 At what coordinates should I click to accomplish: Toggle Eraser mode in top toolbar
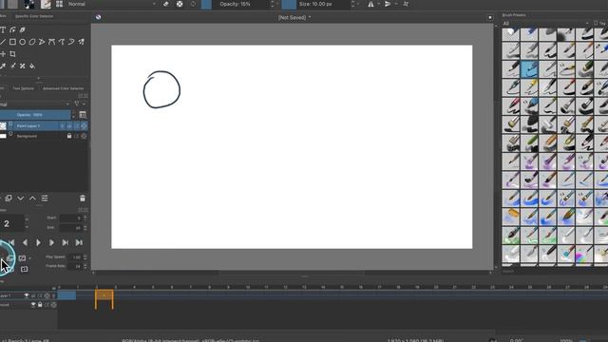166,4
